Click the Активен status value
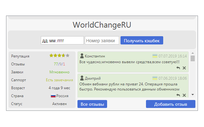The height and width of the screenshot is (127, 204). click(60, 104)
